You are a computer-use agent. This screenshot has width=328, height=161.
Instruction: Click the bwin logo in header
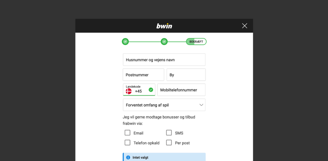[164, 26]
